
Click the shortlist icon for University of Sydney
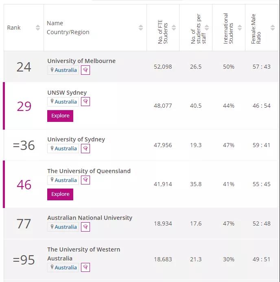tap(85, 148)
